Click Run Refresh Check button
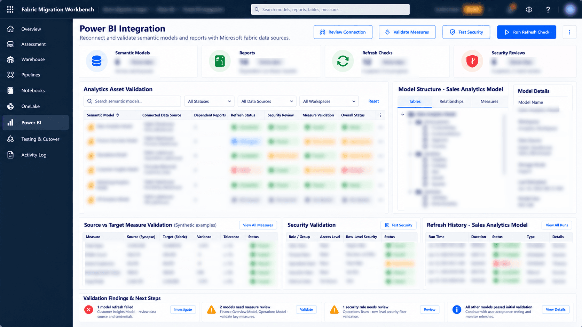 526,32
